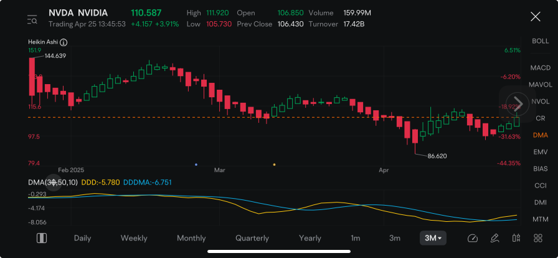
Task: Tap the right-arrow next chart button
Action: (x=517, y=103)
